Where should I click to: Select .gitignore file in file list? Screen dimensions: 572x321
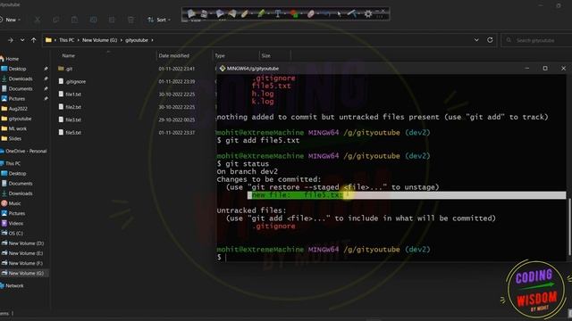point(72,81)
